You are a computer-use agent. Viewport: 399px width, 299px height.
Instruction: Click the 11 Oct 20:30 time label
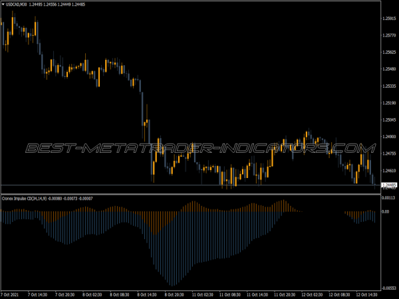285,294
